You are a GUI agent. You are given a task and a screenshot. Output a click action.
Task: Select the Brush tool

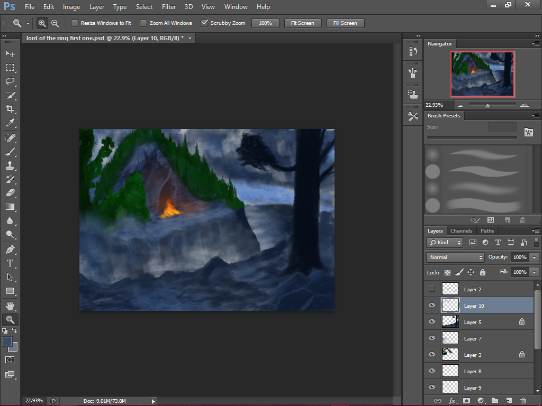10,152
